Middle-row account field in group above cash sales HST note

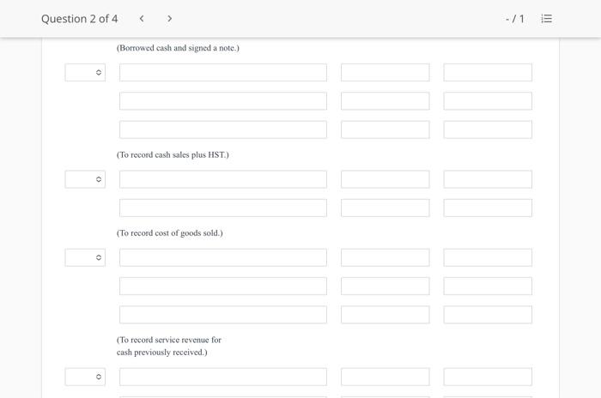223,100
